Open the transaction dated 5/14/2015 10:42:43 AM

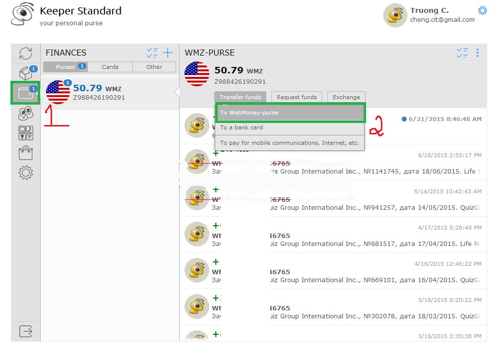pyautogui.click(x=333, y=198)
